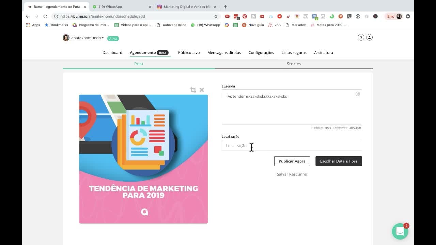The width and height of the screenshot is (436, 245).
Task: Remove the uploaded image with the X icon
Action: click(202, 90)
